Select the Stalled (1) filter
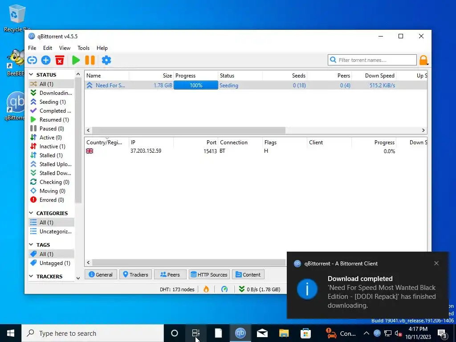456x342 pixels. (x=51, y=155)
